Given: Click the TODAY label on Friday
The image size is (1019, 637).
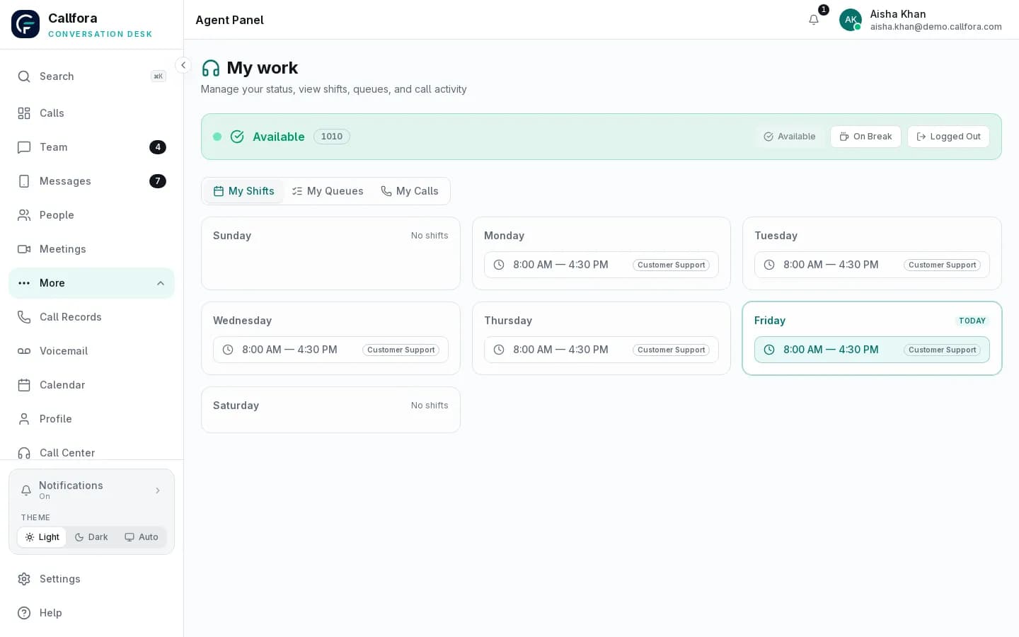Looking at the screenshot, I should click(972, 321).
